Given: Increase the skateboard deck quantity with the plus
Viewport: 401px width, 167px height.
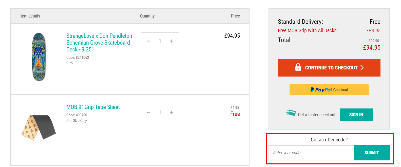Looking at the screenshot, I should (171, 41).
